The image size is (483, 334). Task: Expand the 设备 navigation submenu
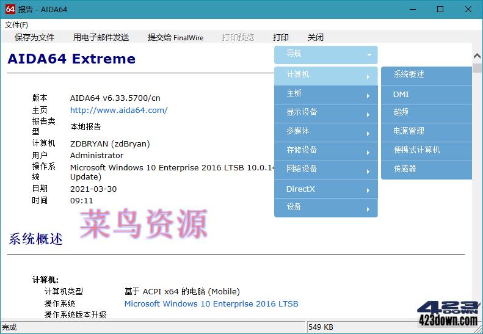click(326, 208)
